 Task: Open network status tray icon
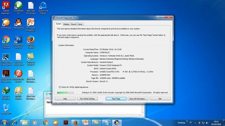203,123
